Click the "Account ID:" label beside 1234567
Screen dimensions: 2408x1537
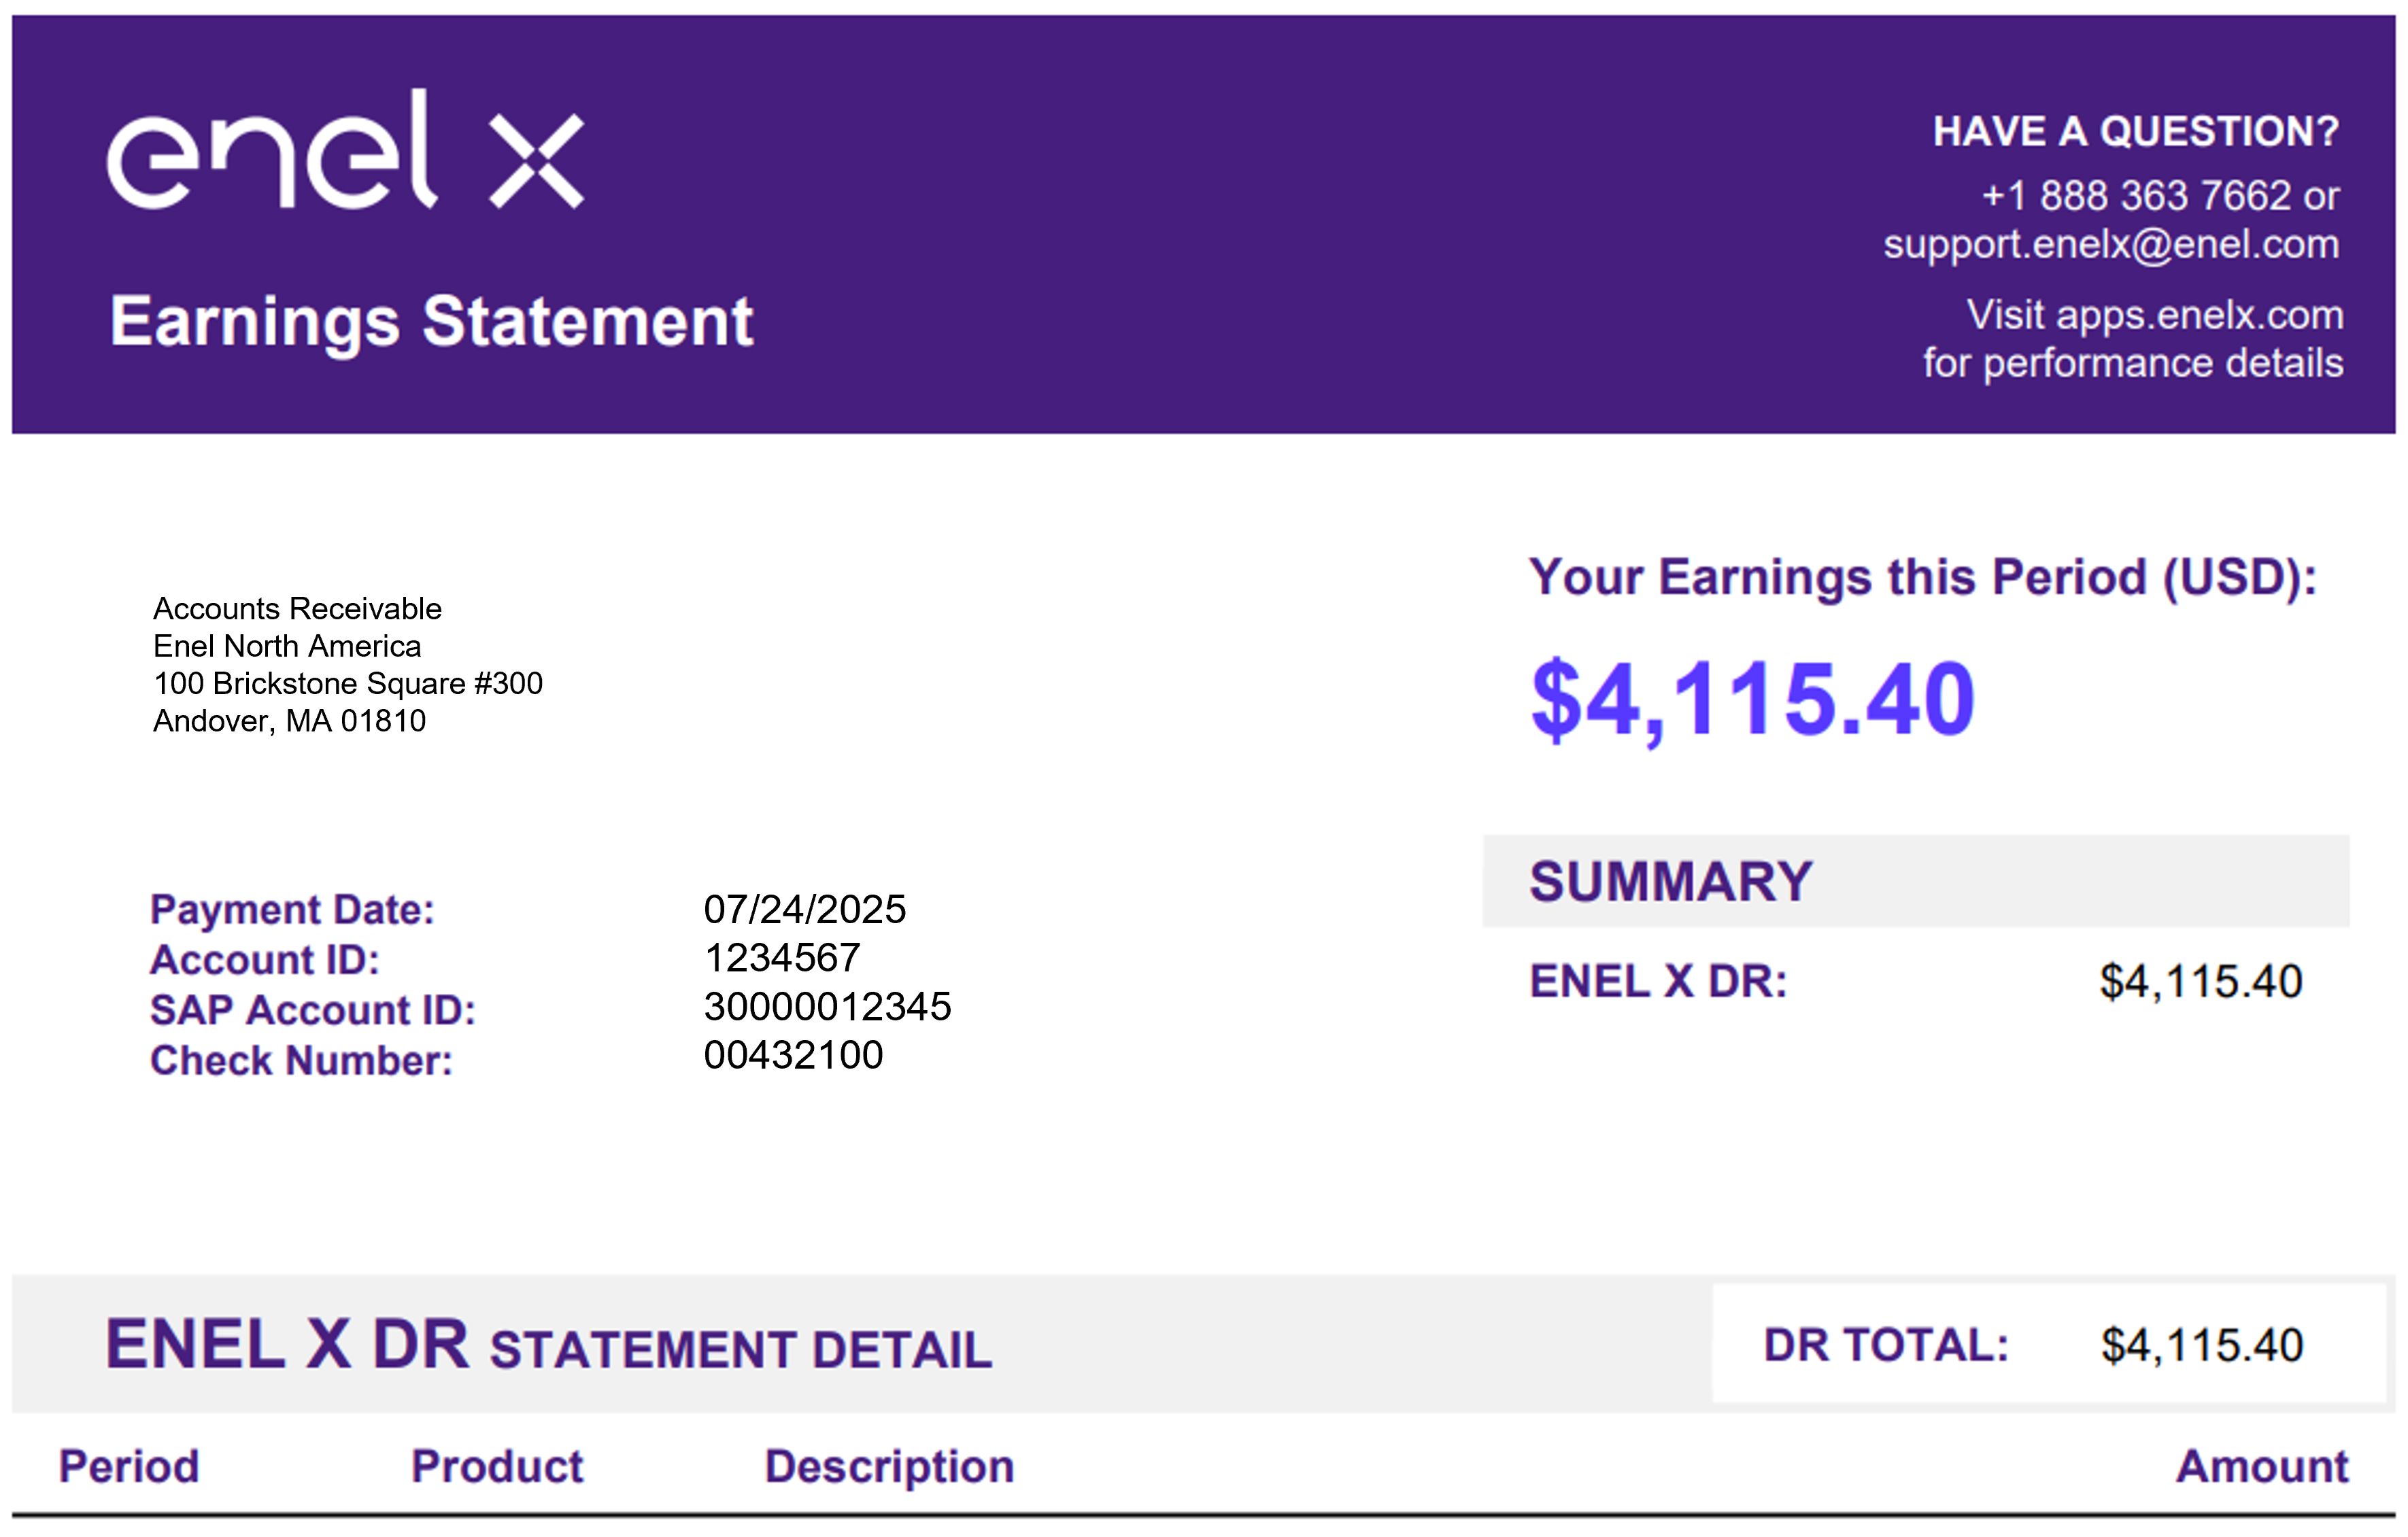[x=265, y=961]
